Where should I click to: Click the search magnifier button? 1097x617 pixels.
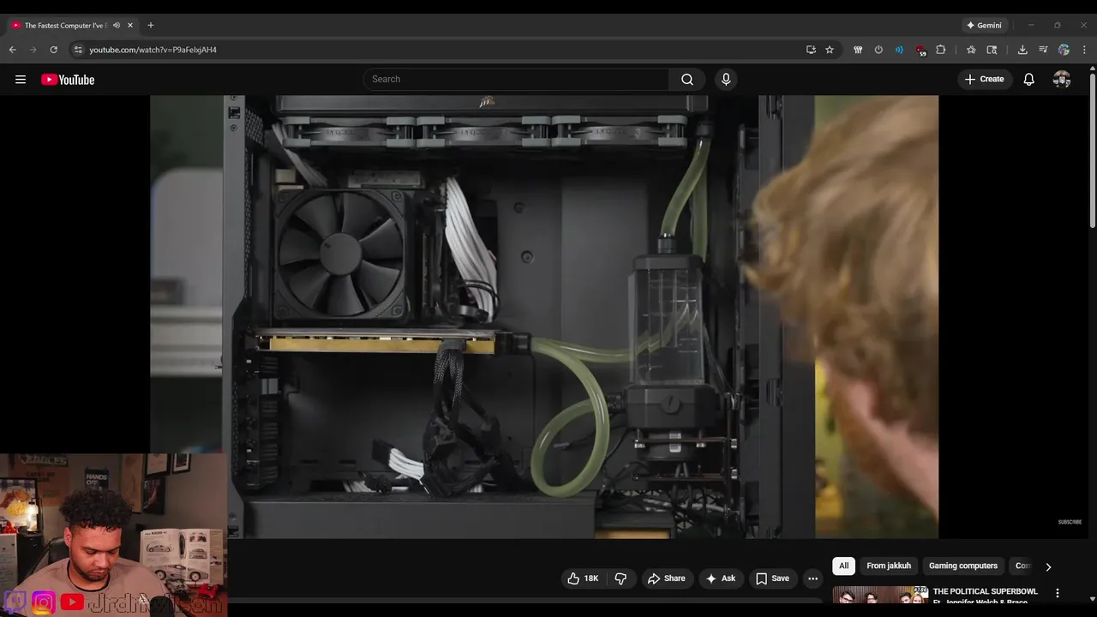(687, 79)
